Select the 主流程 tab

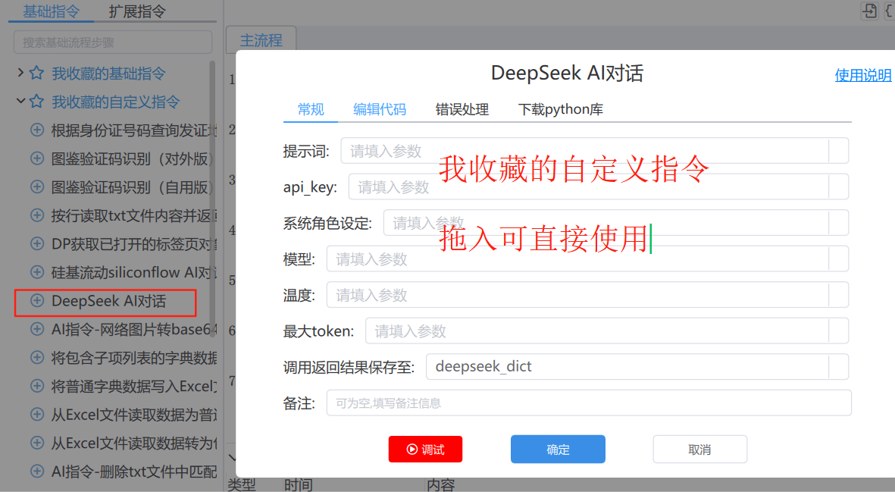click(x=261, y=40)
